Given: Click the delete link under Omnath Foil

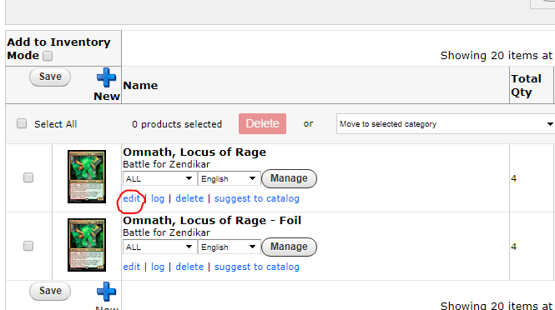Looking at the screenshot, I should 189,267.
